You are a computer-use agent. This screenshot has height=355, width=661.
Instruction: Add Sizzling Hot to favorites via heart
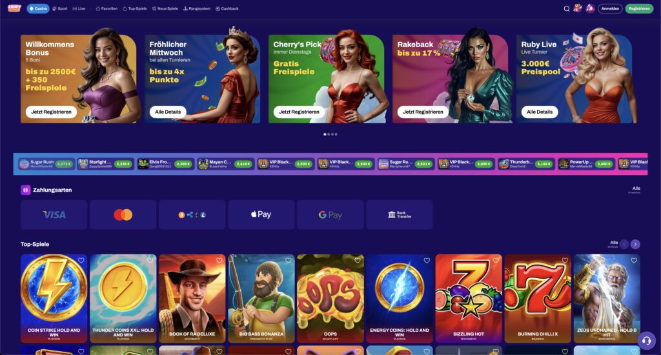[x=496, y=261]
